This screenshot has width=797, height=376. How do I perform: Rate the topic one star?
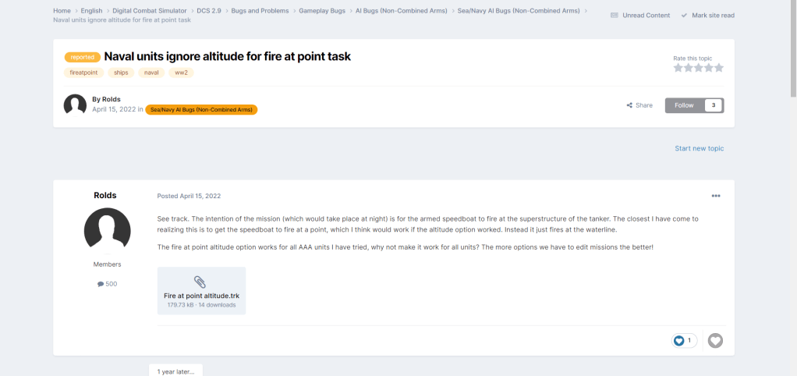[678, 68]
